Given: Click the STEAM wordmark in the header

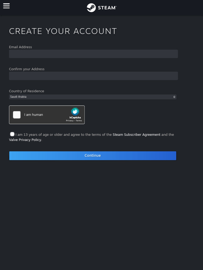Looking at the screenshot, I should [107, 8].
